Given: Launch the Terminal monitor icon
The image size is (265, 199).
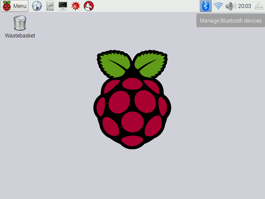Looking at the screenshot, I should (x=63, y=6).
